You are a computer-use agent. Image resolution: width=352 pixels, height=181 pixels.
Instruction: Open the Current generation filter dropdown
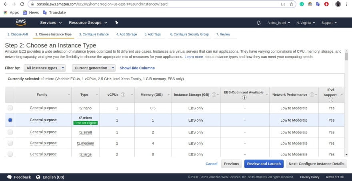(94, 68)
